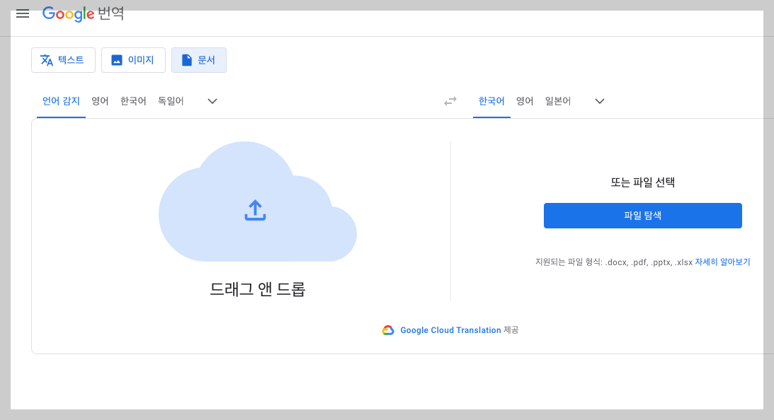Click the image icon on the 이미지 tab
The width and height of the screenshot is (774, 420).
pyautogui.click(x=116, y=60)
